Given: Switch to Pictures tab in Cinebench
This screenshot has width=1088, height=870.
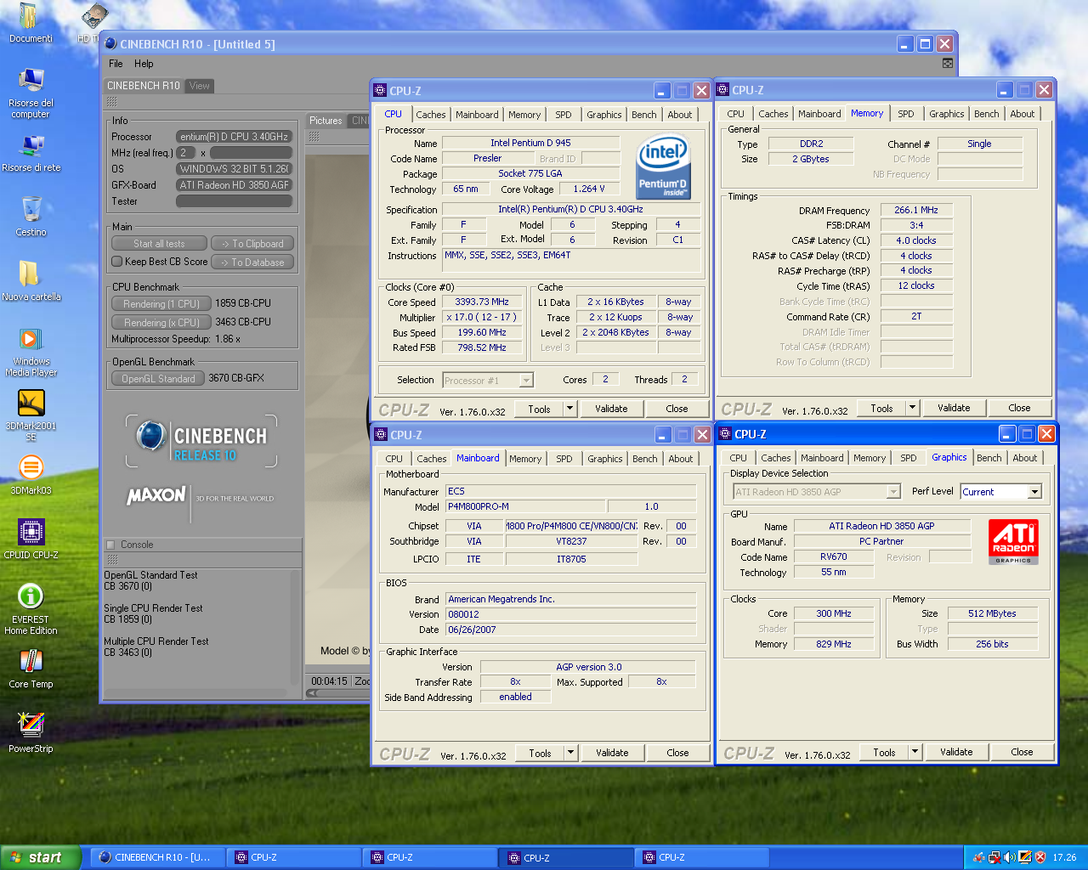Looking at the screenshot, I should [x=326, y=121].
